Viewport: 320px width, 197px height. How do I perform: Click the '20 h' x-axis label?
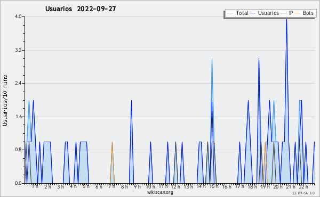pyautogui.click(x=278, y=186)
